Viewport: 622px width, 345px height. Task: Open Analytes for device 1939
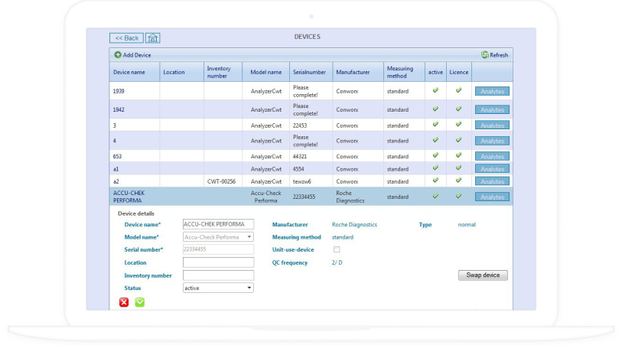(x=492, y=91)
